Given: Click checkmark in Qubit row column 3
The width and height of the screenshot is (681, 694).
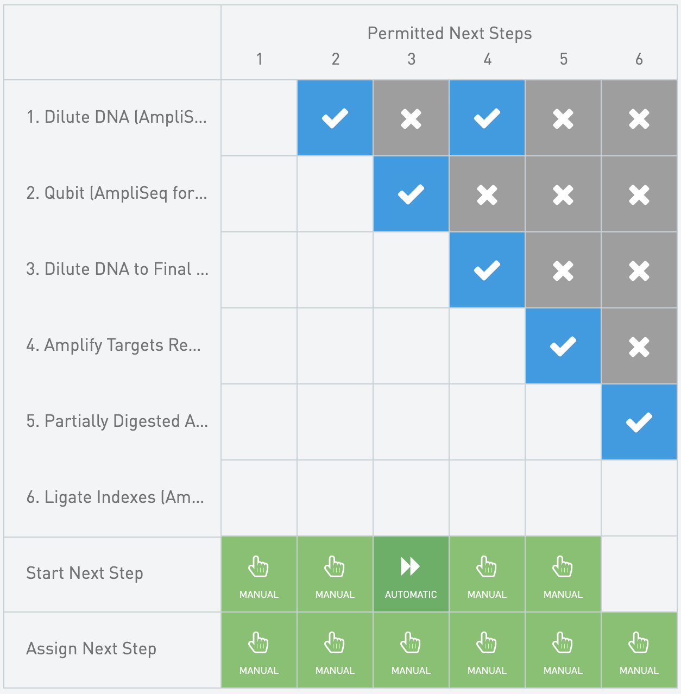Looking at the screenshot, I should point(411,194).
